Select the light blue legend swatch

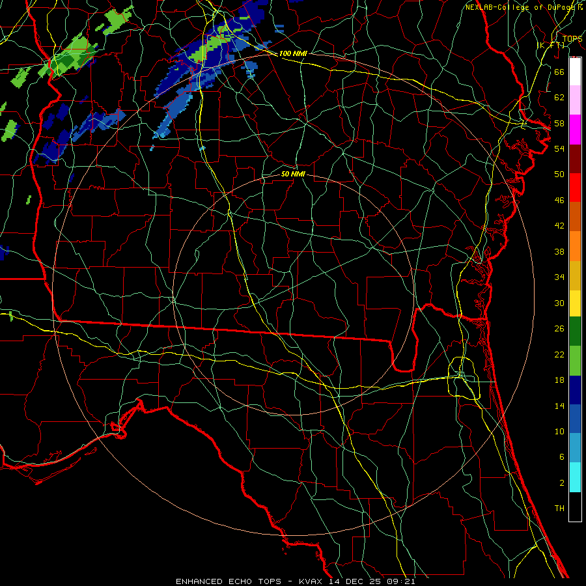pyautogui.click(x=575, y=448)
